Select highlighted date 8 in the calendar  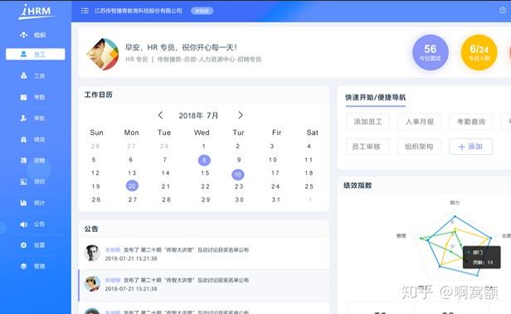coord(204,160)
